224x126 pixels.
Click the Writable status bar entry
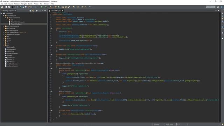tap(156, 124)
